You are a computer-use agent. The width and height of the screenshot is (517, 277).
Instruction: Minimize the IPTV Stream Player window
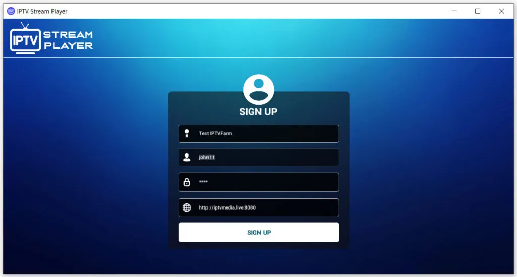coord(454,11)
